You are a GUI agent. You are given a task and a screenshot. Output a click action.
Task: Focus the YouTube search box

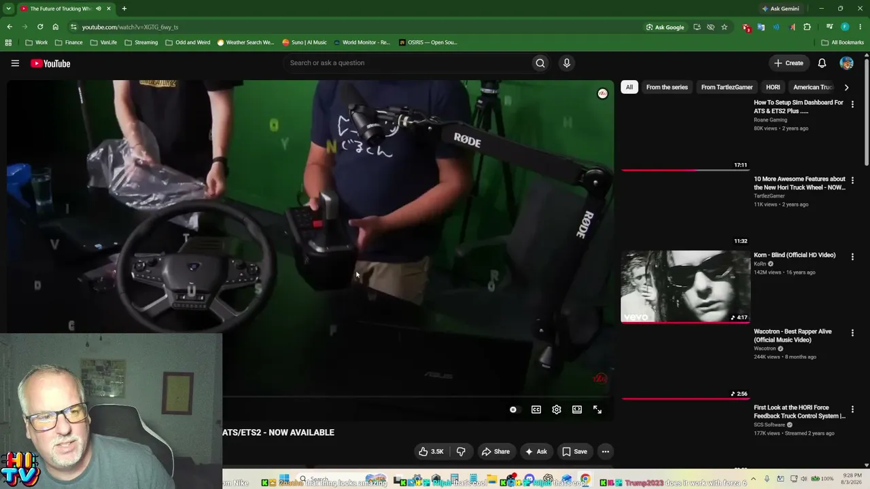(408, 63)
